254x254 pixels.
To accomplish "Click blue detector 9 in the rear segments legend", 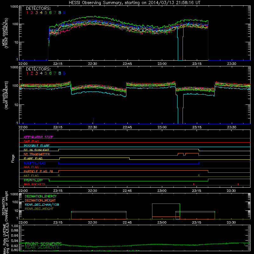I will pos(64,73).
